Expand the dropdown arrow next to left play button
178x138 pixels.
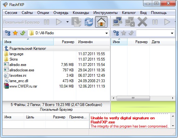pos(67,22)
